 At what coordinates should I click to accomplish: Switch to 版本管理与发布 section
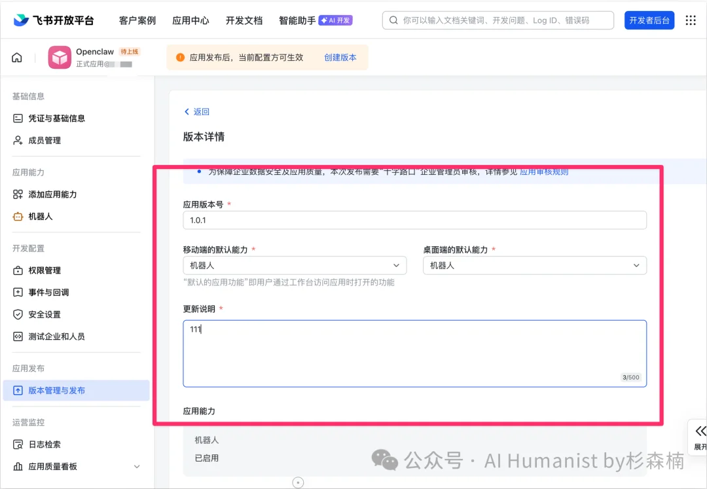62,390
